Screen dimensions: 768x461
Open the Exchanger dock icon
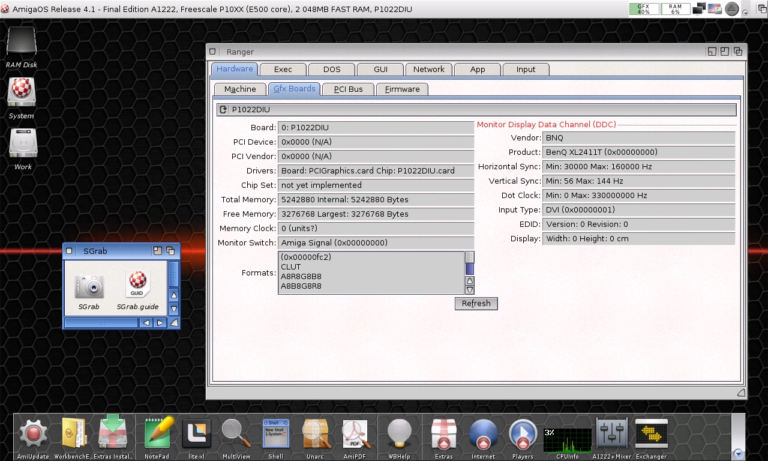click(x=651, y=434)
